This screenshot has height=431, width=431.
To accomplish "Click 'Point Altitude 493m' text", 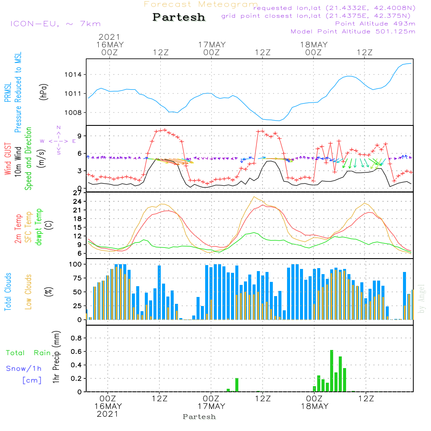I will coord(375,24).
